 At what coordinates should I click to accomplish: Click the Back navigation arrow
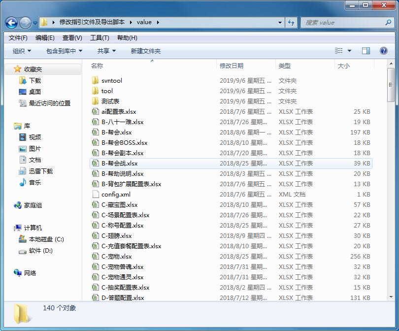[x=11, y=22]
